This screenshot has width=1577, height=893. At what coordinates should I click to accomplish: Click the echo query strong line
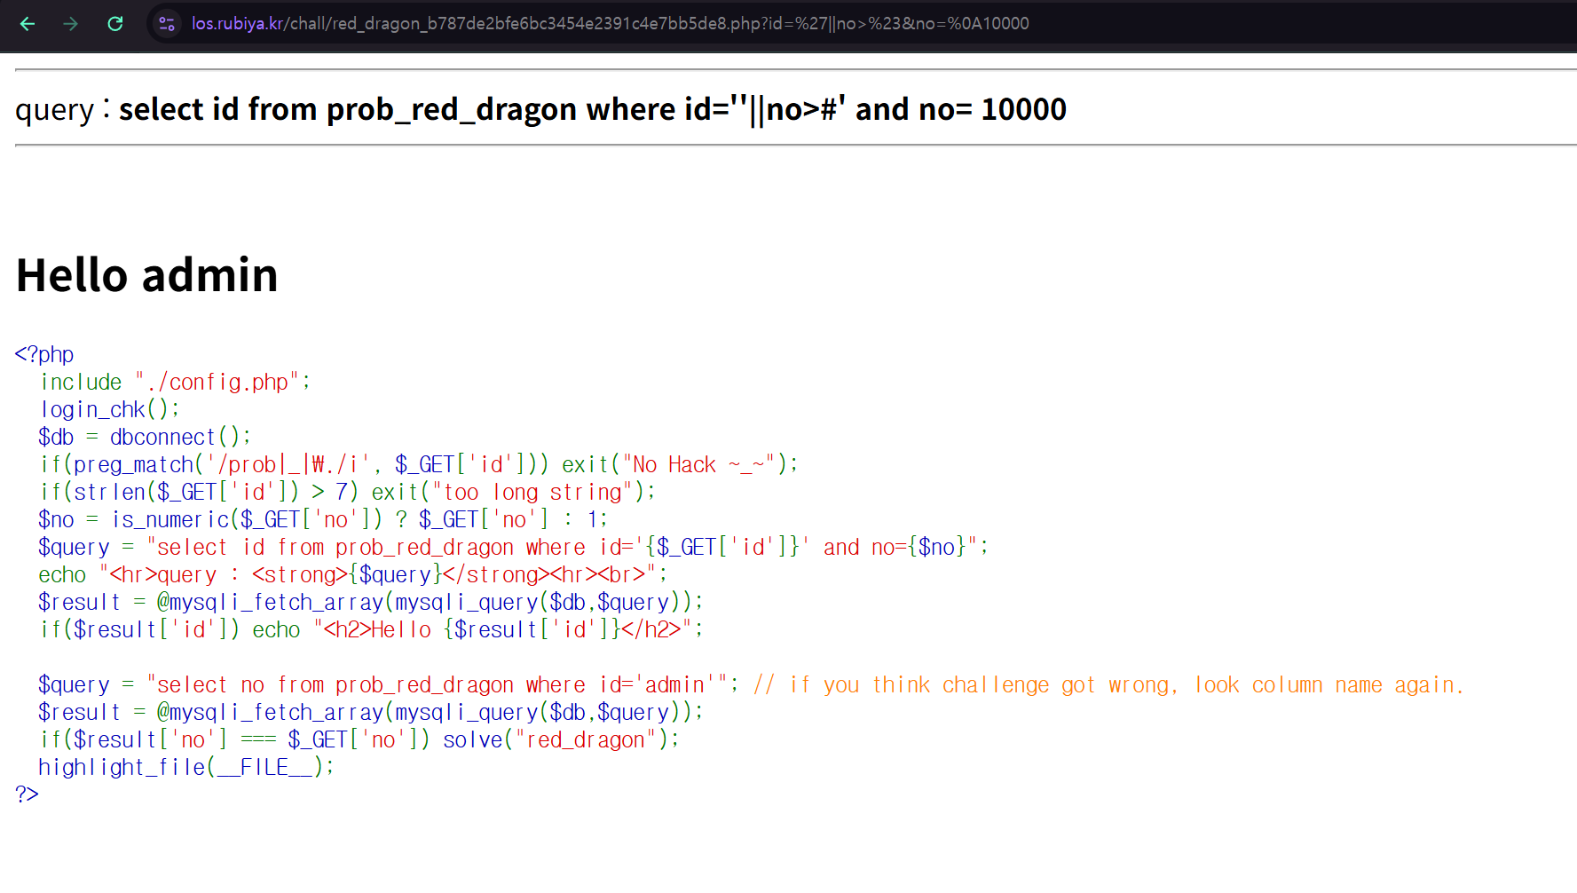[352, 574]
